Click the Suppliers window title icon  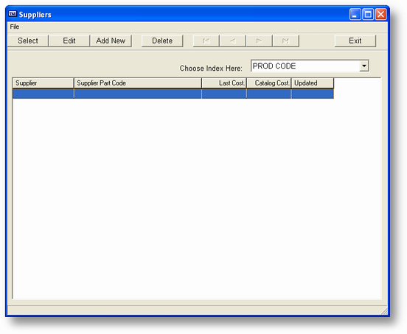coord(13,14)
